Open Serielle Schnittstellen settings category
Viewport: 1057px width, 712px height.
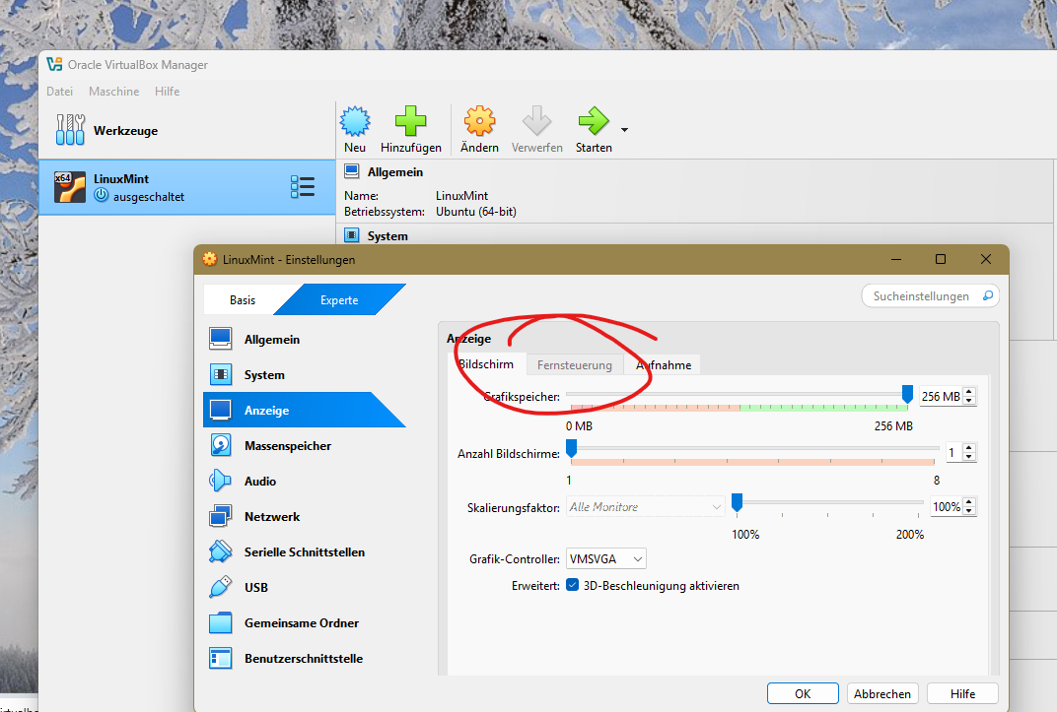(304, 551)
